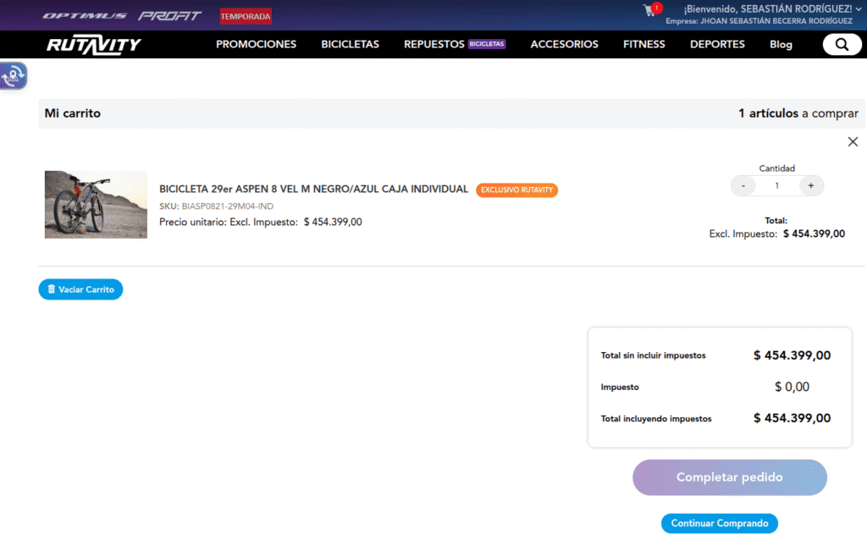Open the Repuestos menu

click(x=434, y=44)
